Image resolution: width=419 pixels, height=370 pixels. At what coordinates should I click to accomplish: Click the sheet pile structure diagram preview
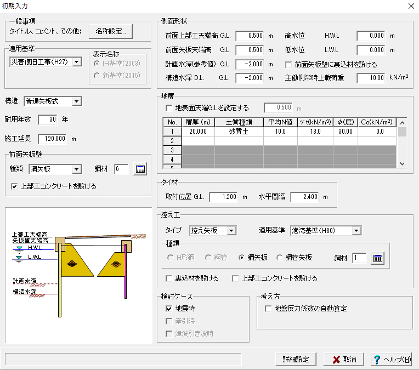(78, 276)
